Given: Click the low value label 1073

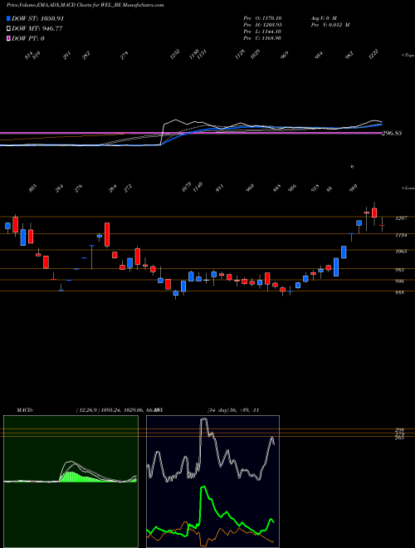Looking at the screenshot, I should click(x=187, y=187).
